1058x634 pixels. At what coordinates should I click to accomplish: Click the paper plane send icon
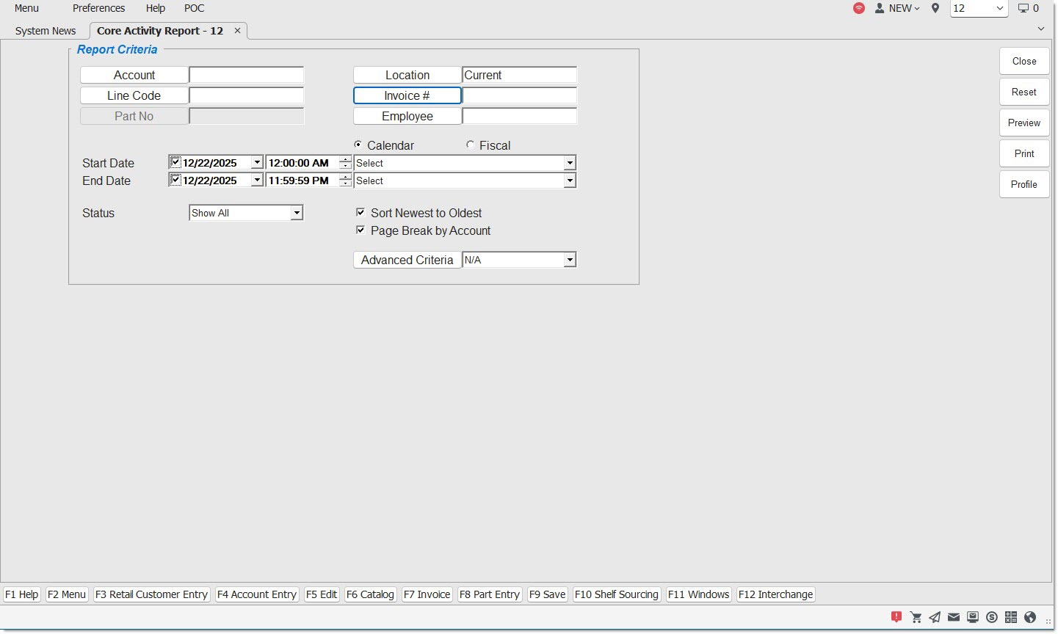pyautogui.click(x=935, y=617)
